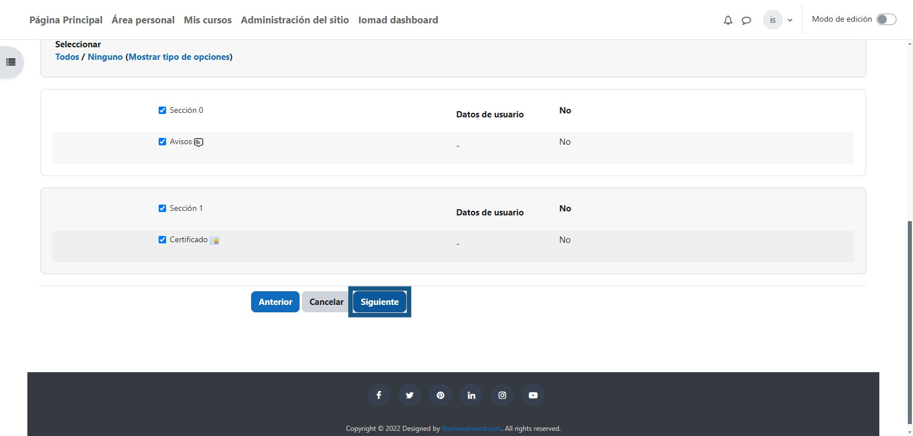Deselect the Certificado checkbox
Screen dimensions: 913x436
click(162, 240)
